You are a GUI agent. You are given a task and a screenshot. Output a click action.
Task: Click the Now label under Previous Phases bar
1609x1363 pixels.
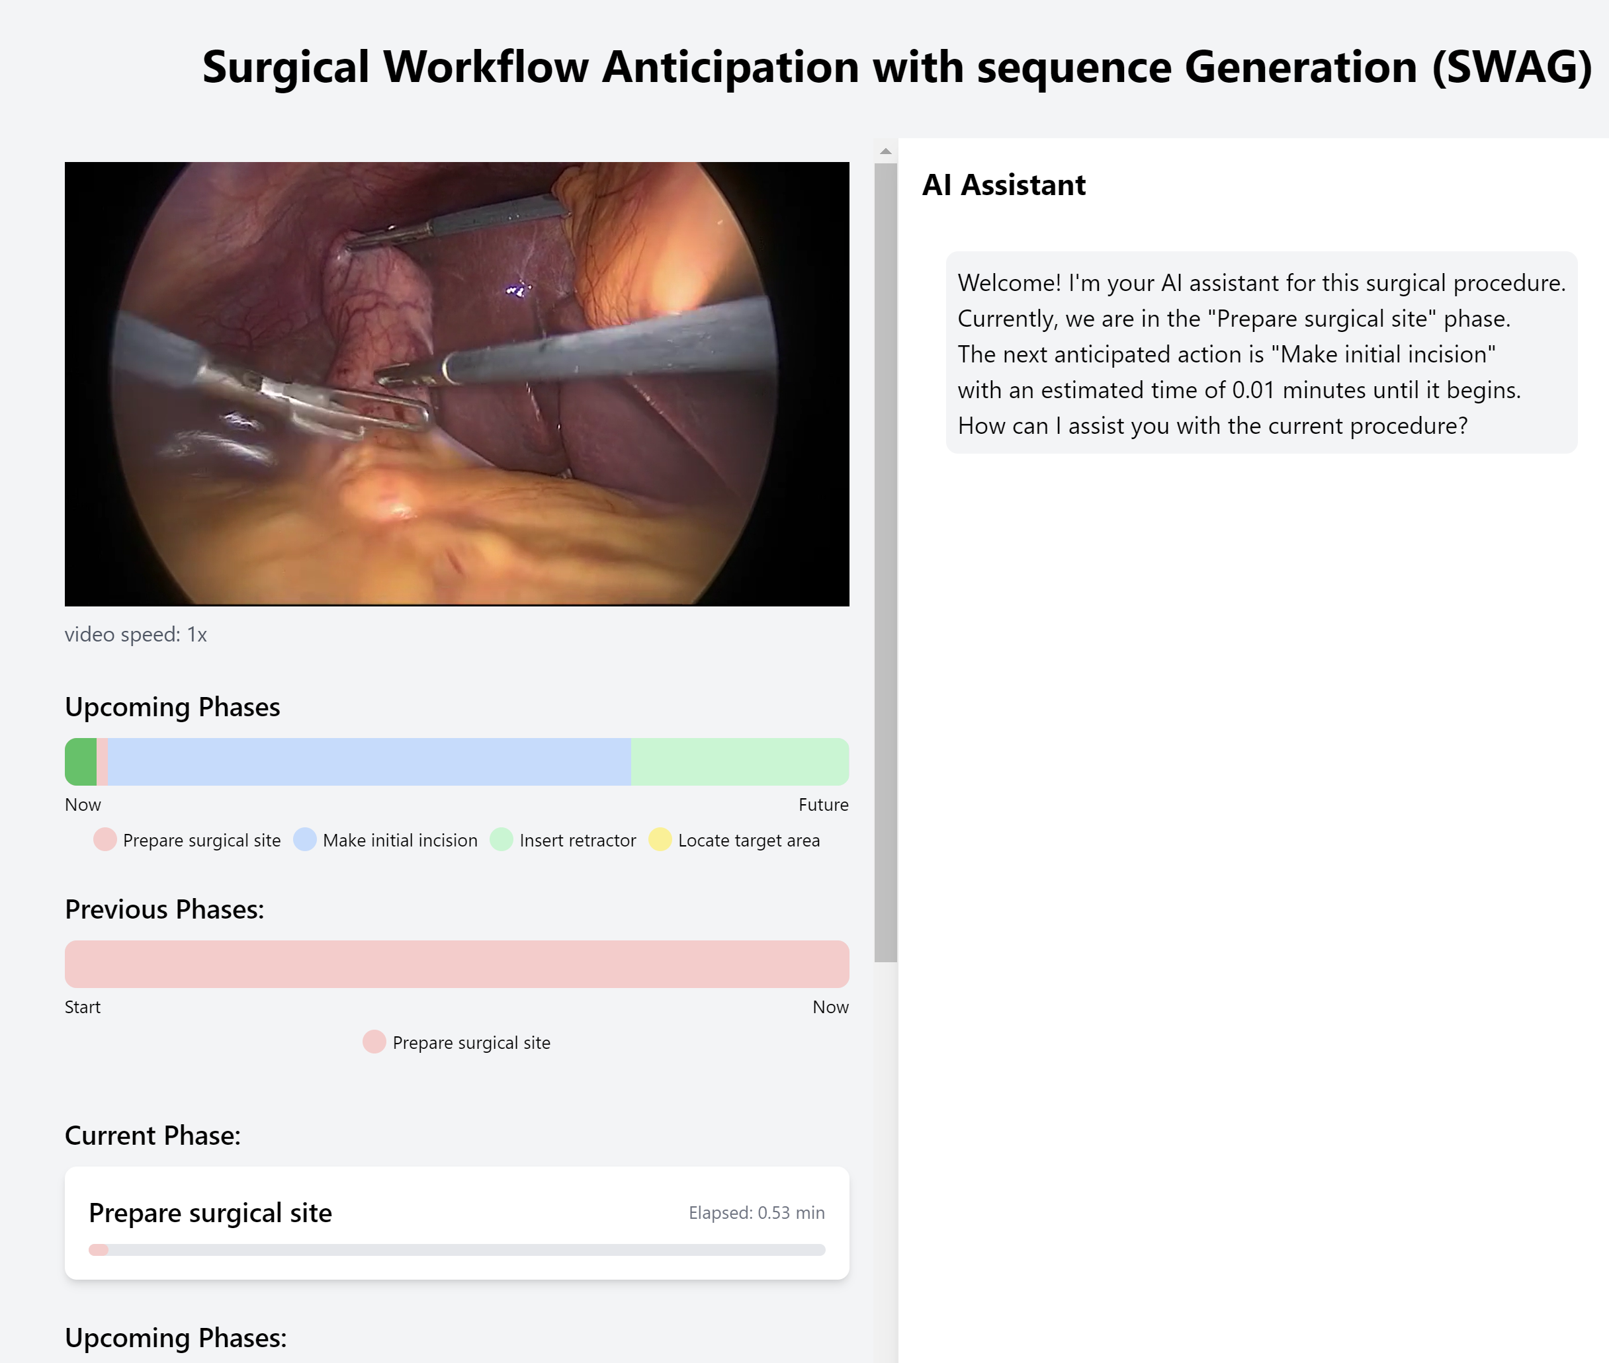830,1007
